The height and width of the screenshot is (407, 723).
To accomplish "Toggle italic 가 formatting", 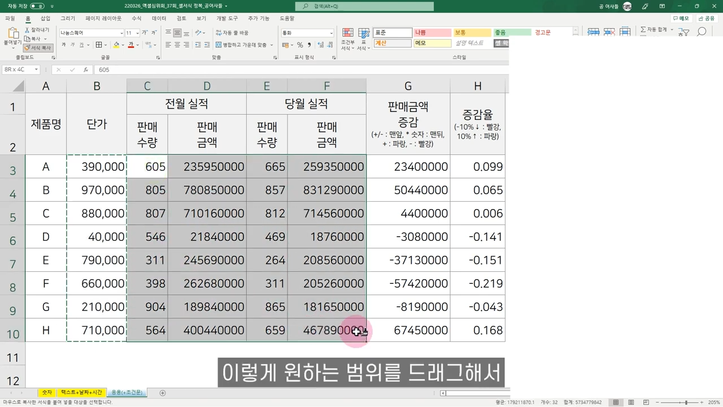I will click(73, 45).
